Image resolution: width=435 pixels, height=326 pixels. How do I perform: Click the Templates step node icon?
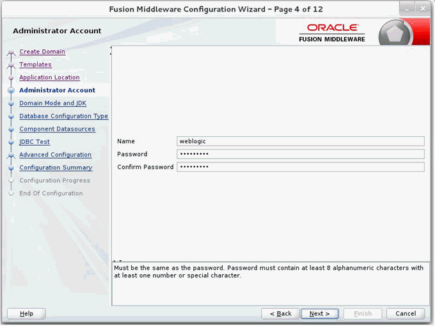click(11, 65)
